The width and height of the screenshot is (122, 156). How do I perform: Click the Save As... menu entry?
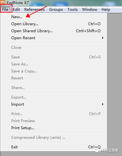[58, 64]
